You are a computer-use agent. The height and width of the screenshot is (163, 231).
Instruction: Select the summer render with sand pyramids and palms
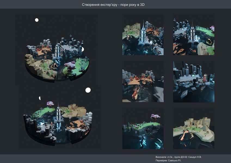pyautogui.click(x=193, y=128)
